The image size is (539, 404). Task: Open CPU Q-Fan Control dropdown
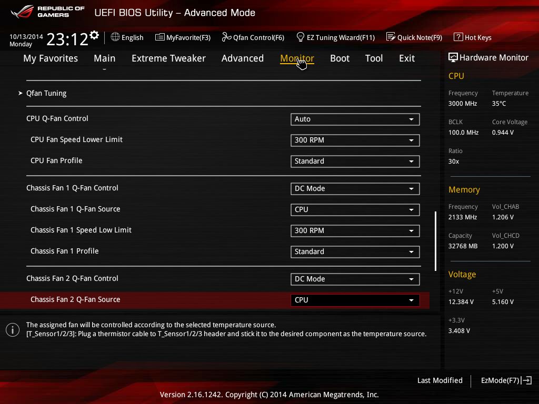click(x=355, y=119)
